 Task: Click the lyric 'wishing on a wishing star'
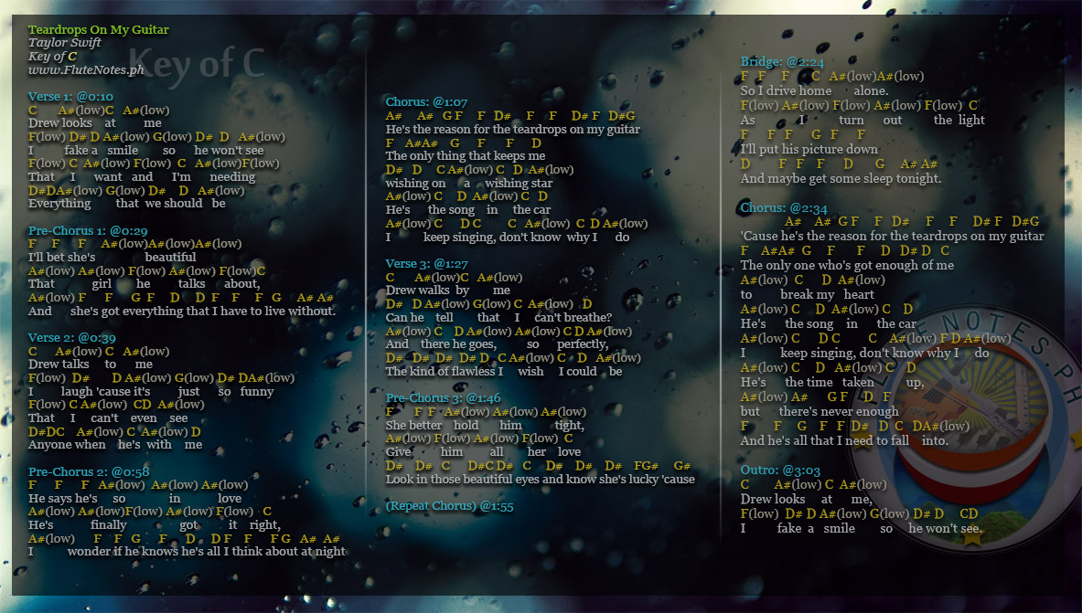(468, 184)
